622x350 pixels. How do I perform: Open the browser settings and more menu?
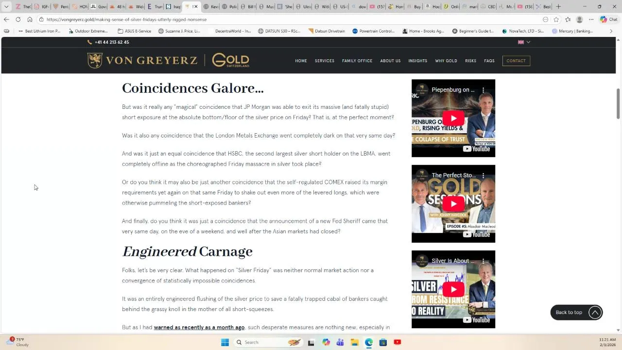point(591,19)
